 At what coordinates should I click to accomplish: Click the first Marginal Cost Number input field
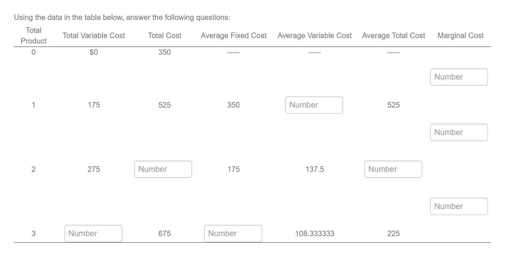[x=459, y=77]
